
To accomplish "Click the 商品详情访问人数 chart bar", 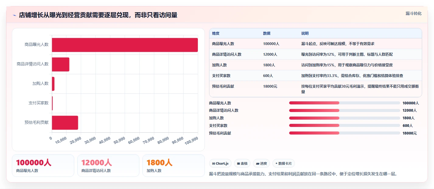I will pyautogui.click(x=61, y=64).
